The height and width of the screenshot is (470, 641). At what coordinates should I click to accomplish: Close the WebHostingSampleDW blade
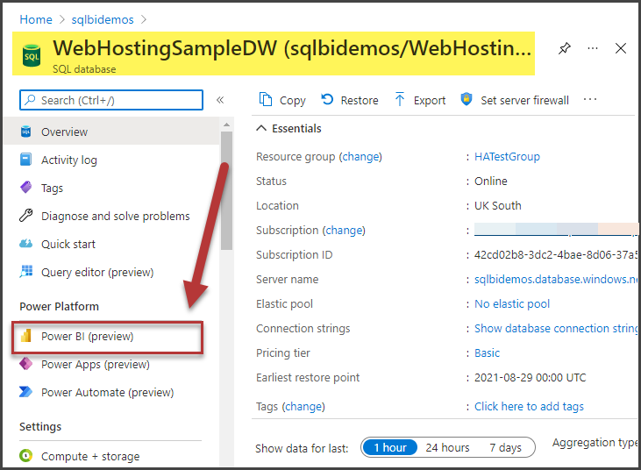tap(621, 48)
